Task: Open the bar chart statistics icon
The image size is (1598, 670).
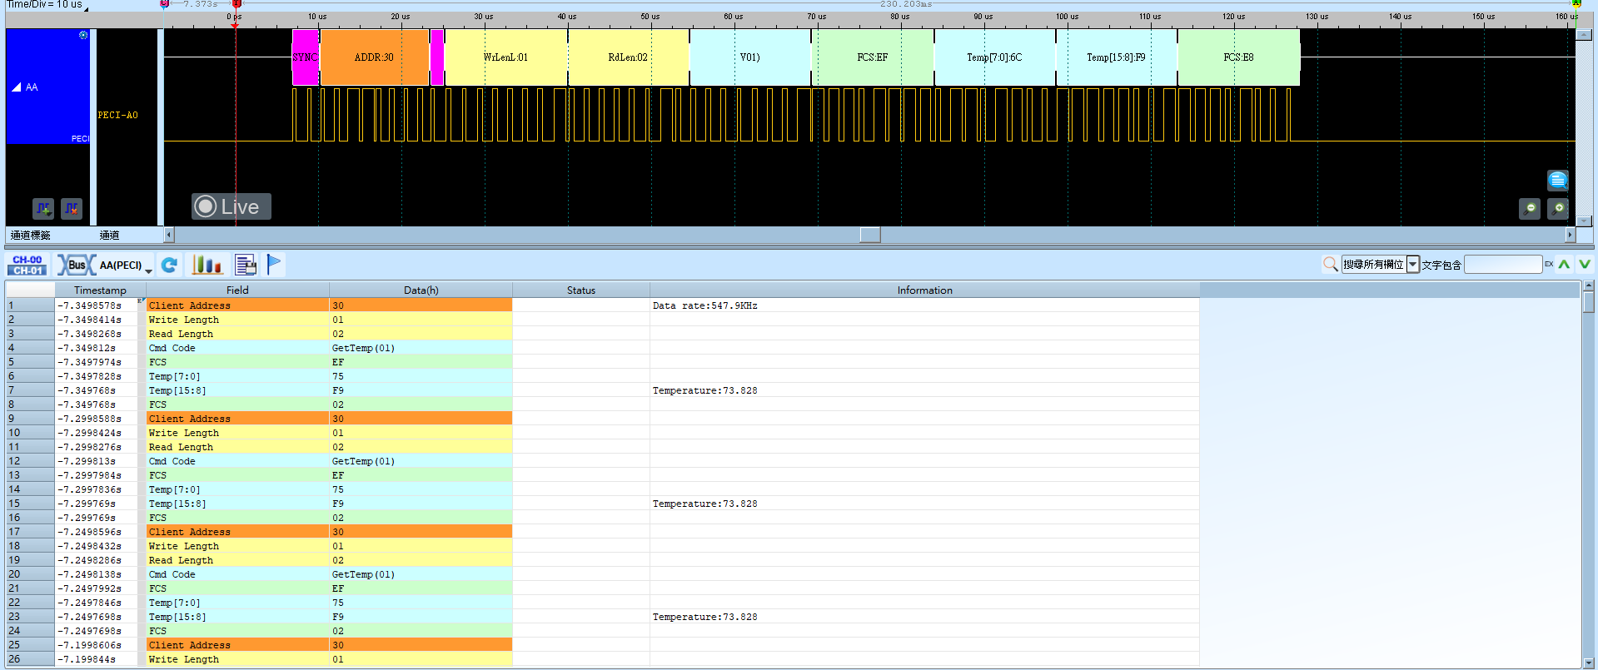Action: click(207, 265)
